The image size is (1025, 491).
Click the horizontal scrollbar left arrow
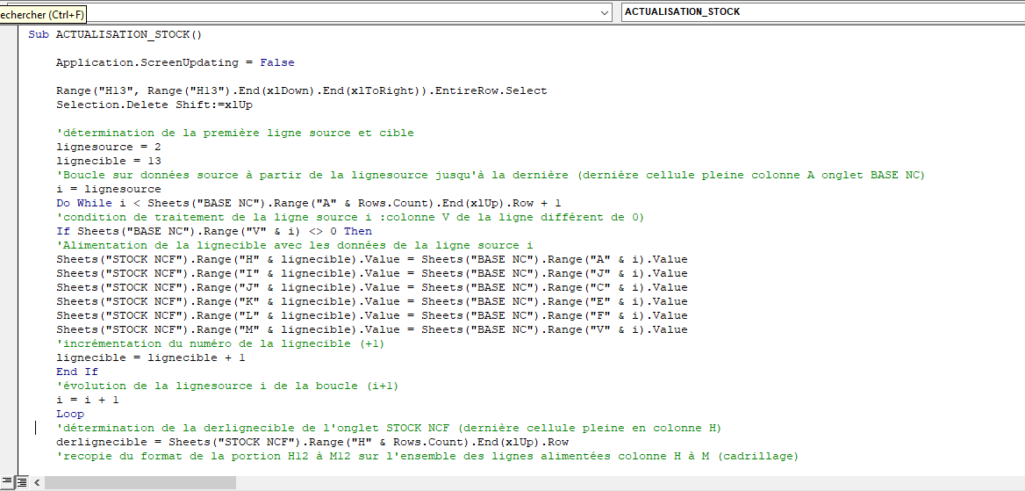pyautogui.click(x=37, y=482)
